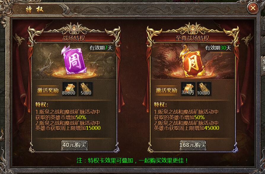Click the right 激活奖励 label

click(167, 90)
